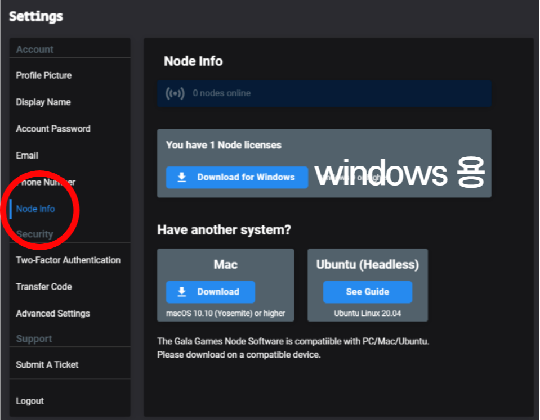The width and height of the screenshot is (540, 420).
Task: Click See Guide for Ubuntu
Action: tap(368, 292)
